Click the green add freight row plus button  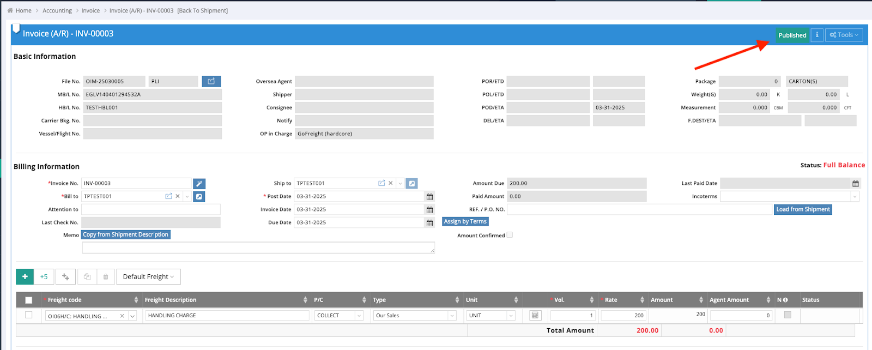point(25,277)
